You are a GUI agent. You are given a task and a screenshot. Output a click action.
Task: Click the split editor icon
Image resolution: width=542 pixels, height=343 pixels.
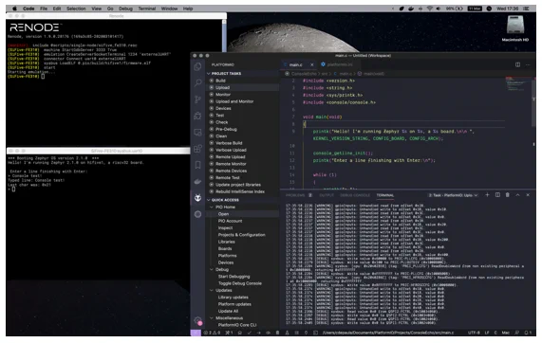coord(517,64)
